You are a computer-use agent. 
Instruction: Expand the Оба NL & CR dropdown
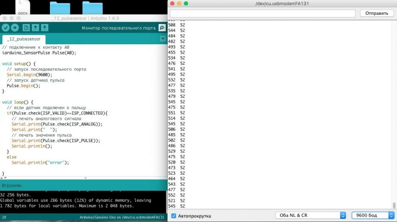310,215
